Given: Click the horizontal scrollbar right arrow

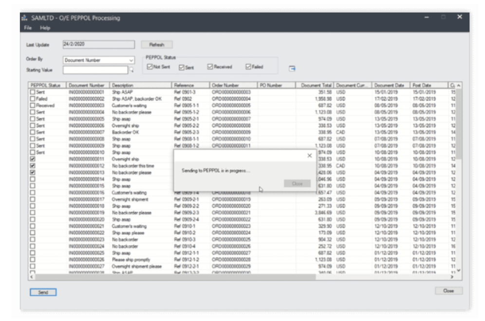Looking at the screenshot, I should click(451, 277).
